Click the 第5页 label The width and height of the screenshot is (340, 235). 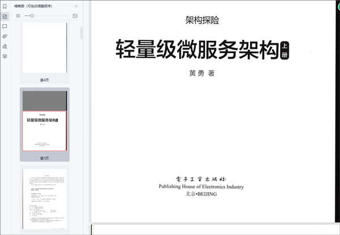44,159
